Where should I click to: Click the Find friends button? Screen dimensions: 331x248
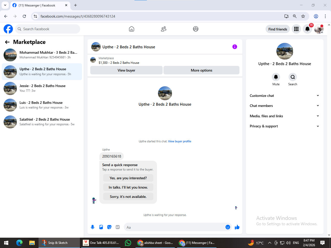pyautogui.click(x=278, y=29)
